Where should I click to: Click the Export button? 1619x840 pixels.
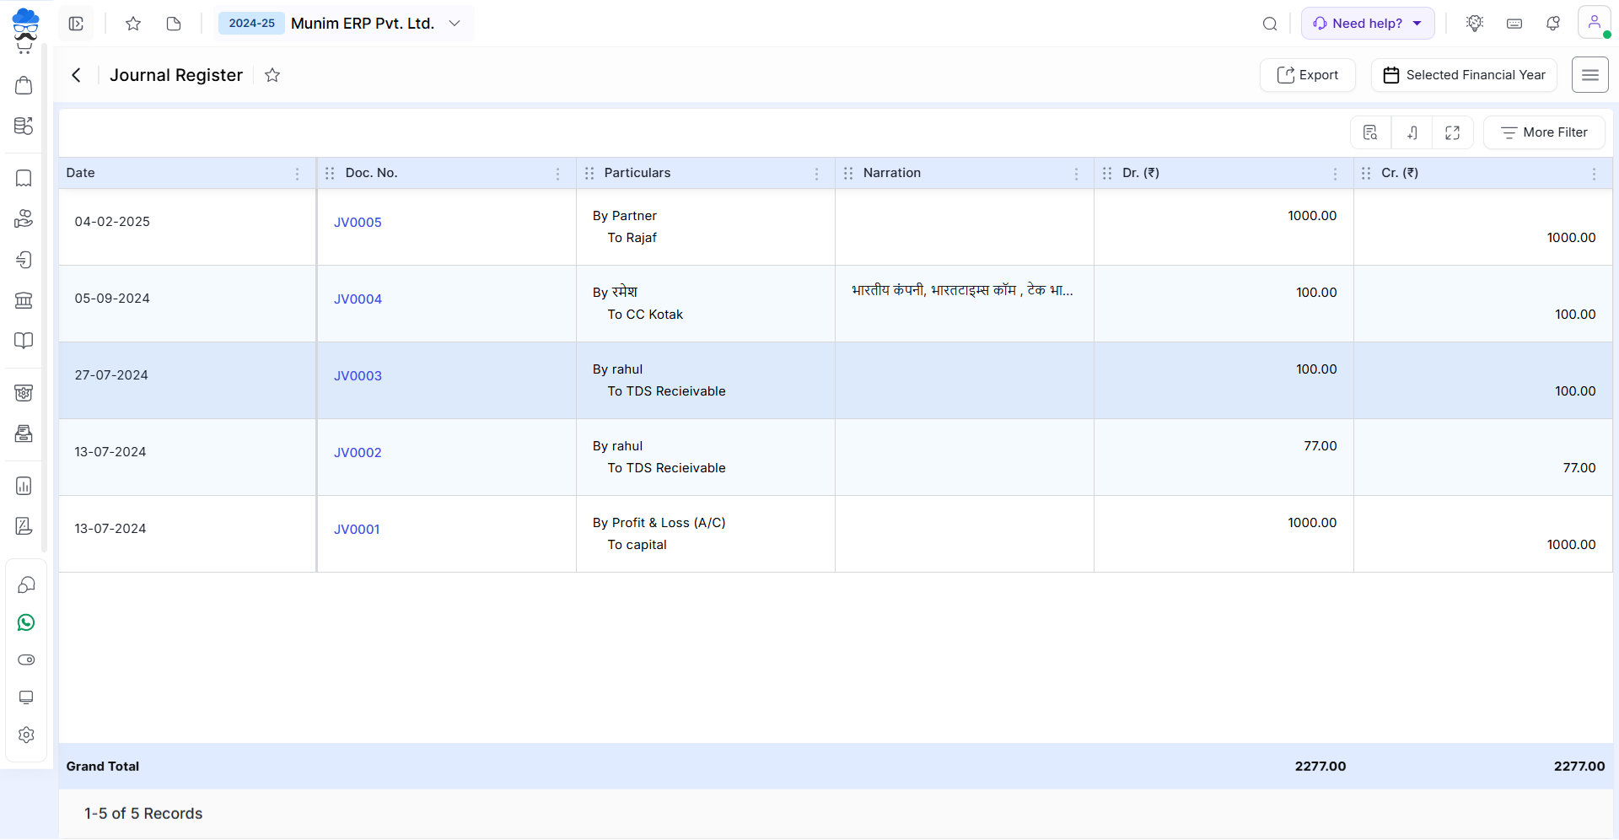(1308, 75)
